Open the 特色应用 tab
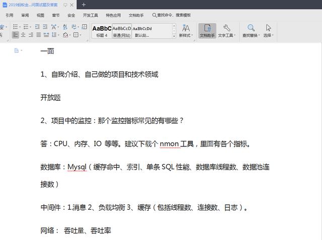Image resolution: width=322 pixels, height=240 pixels. [x=113, y=15]
